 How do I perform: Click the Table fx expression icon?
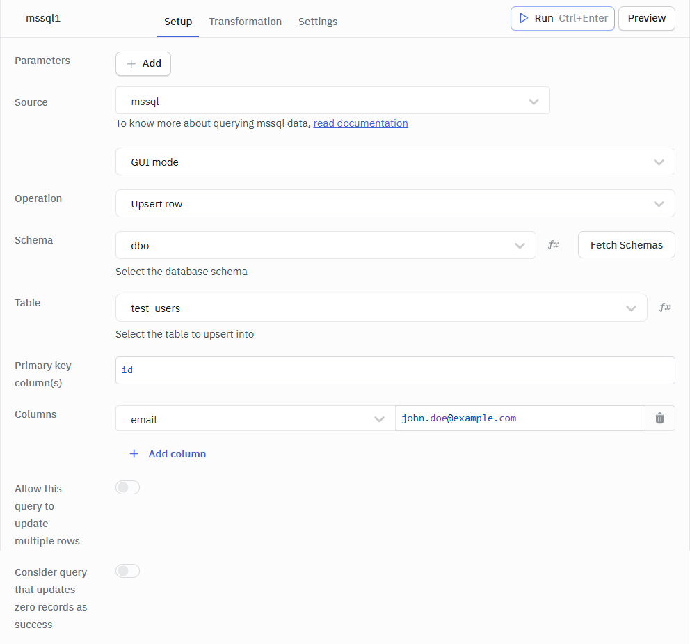(664, 308)
